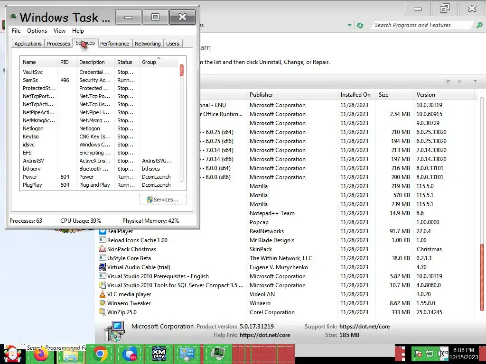Image resolution: width=486 pixels, height=364 pixels.
Task: Switch to the Networking tab
Action: click(148, 44)
